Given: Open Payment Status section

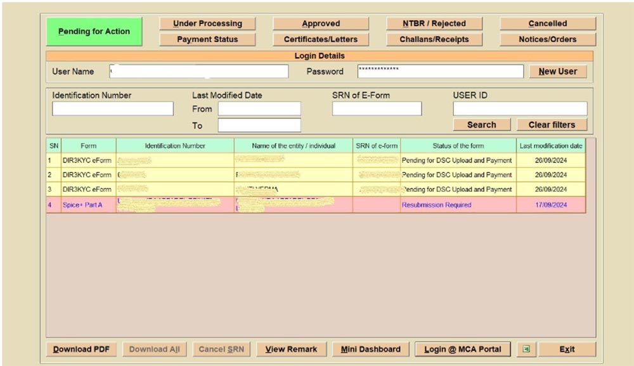Looking at the screenshot, I should pos(207,39).
